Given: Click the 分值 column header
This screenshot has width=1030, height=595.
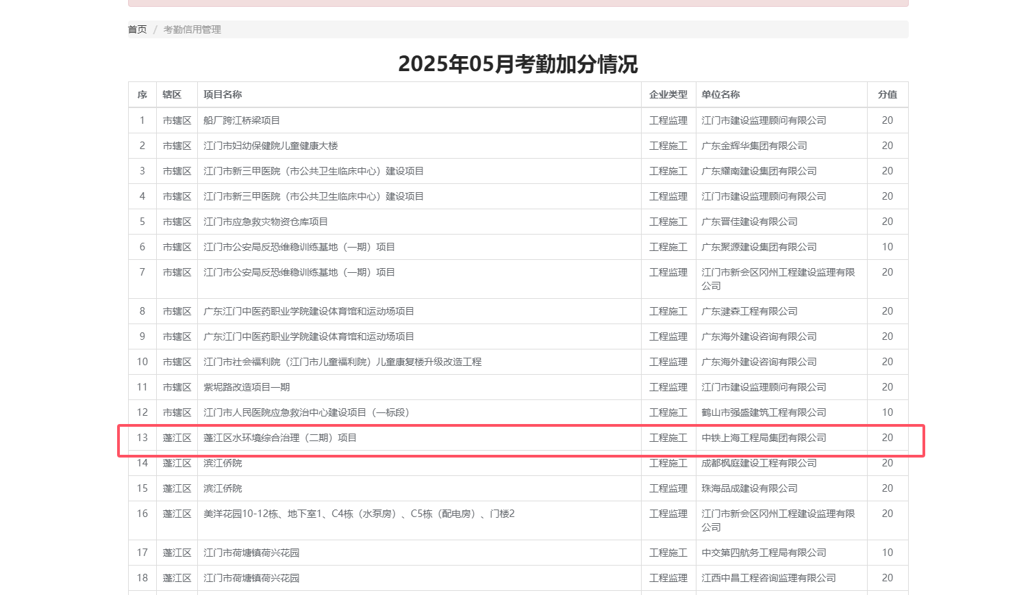Looking at the screenshot, I should click(888, 94).
